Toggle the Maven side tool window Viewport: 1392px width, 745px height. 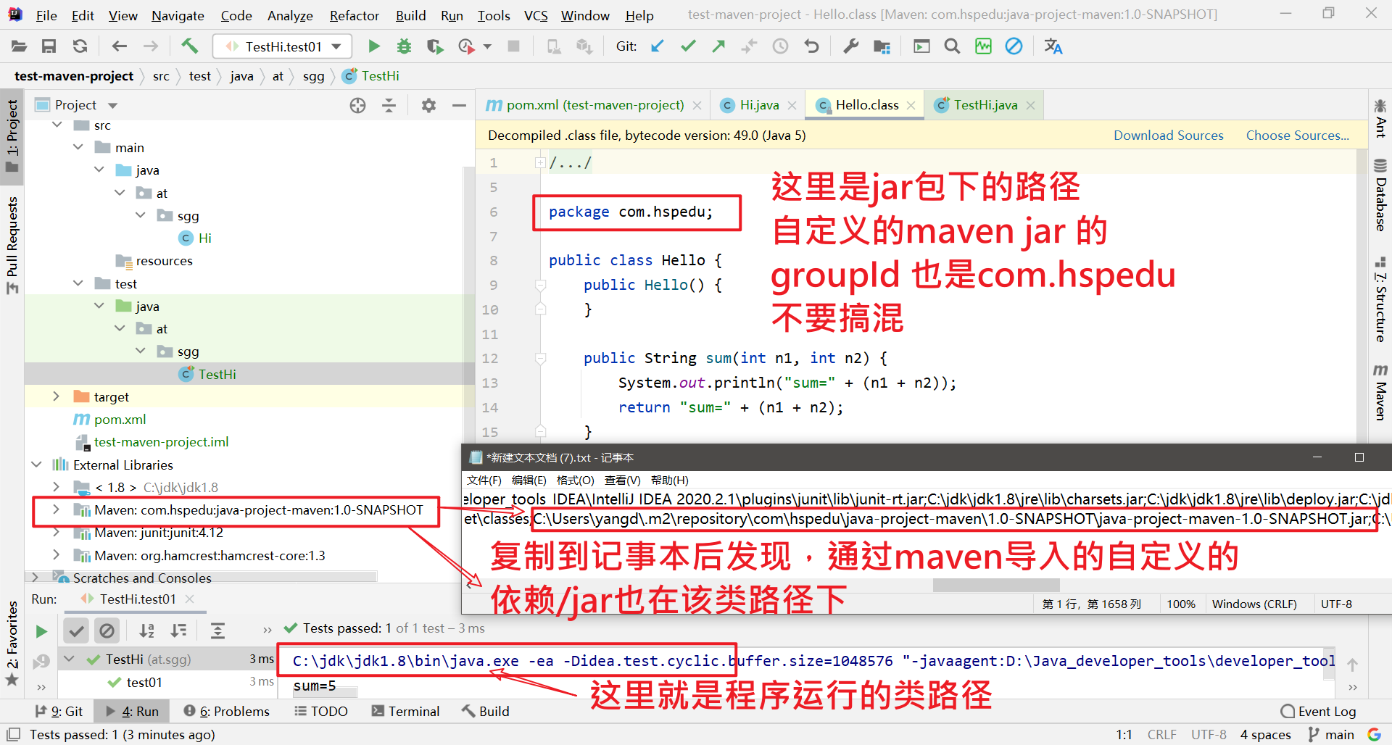tap(1380, 392)
